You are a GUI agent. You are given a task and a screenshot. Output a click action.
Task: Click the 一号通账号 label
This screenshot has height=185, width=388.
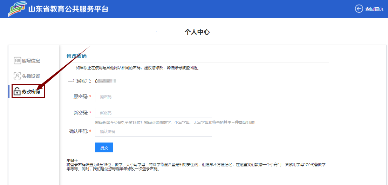pyautogui.click(x=80, y=81)
